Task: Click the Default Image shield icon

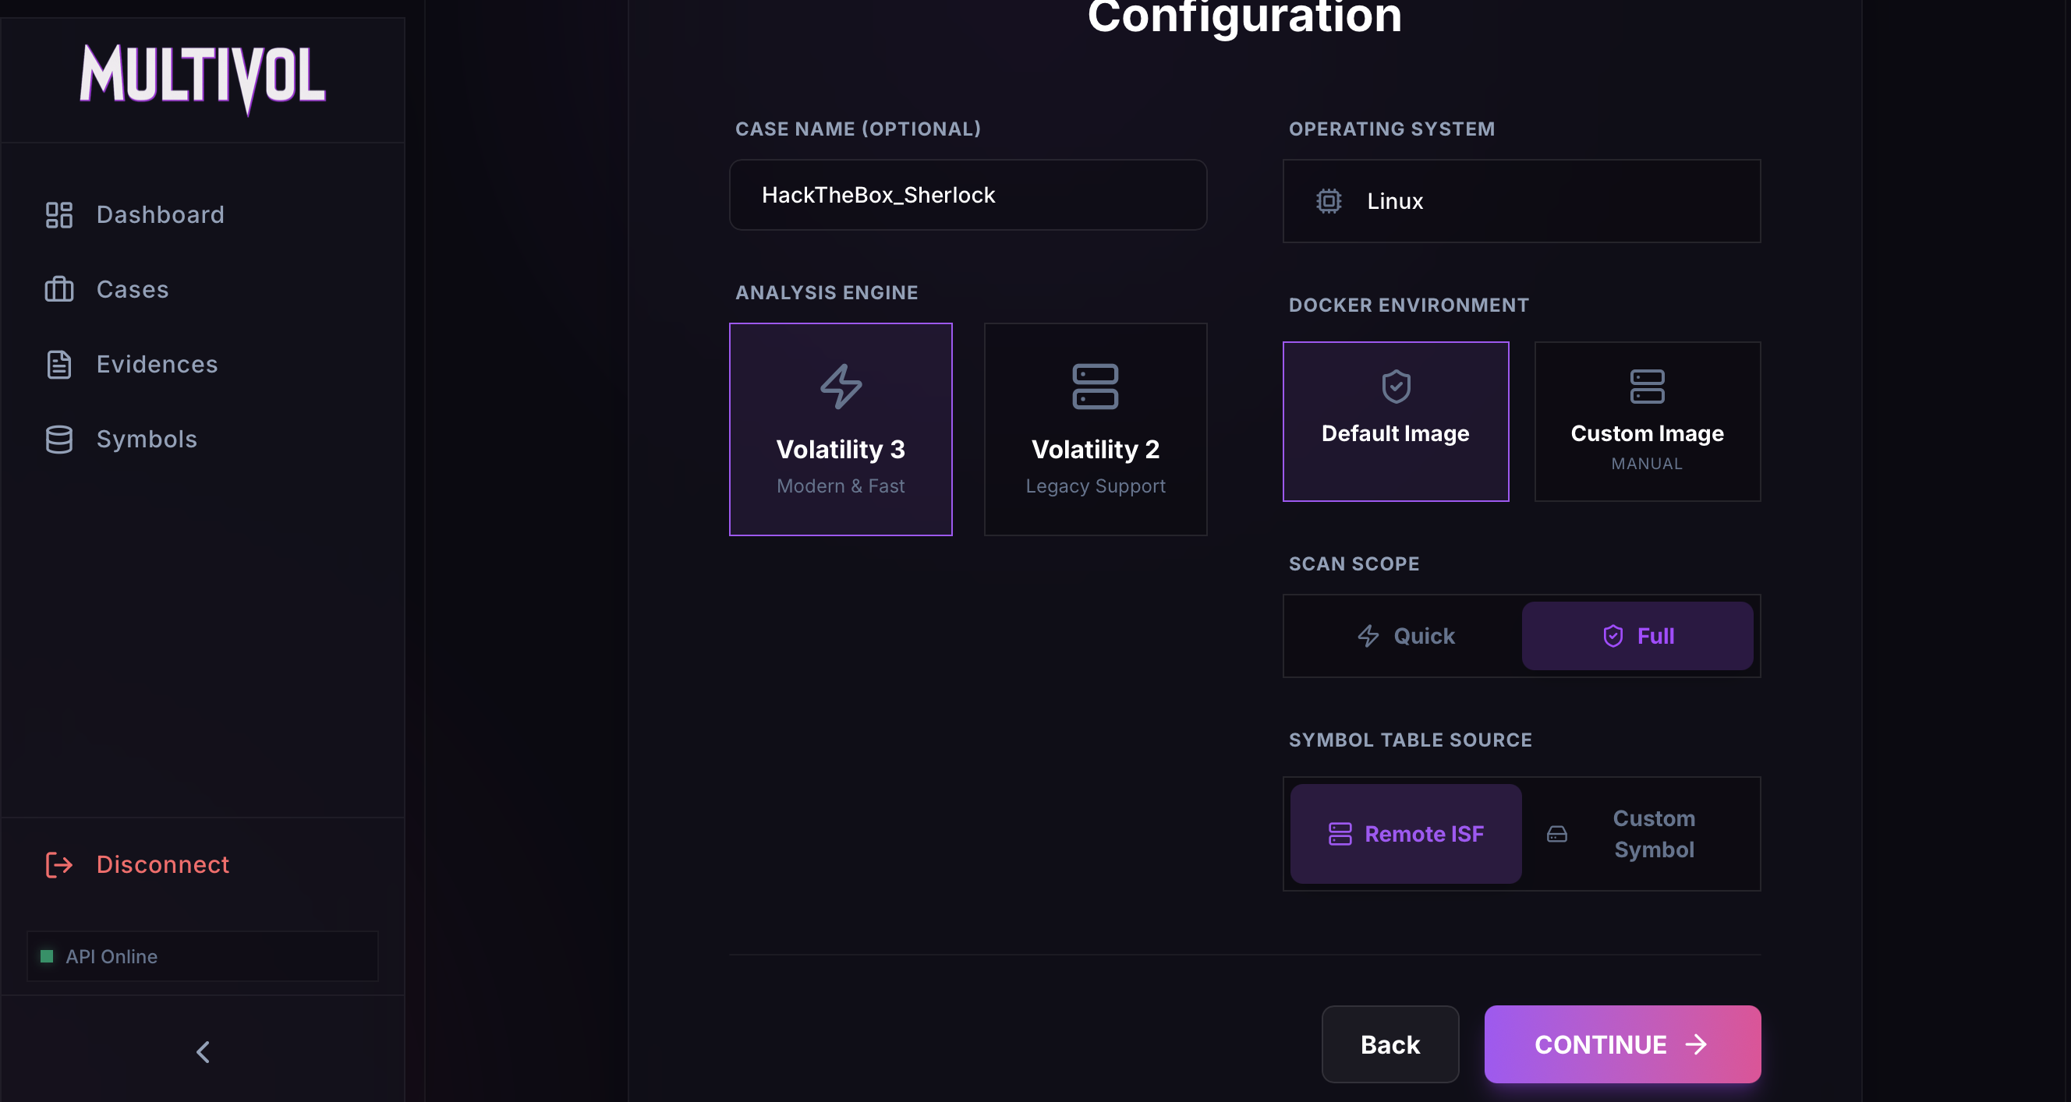Action: click(x=1396, y=386)
